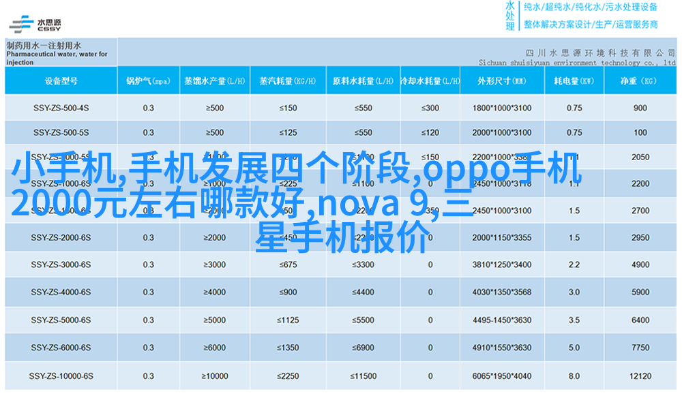This screenshot has height=396, width=682.
Task: Click the net weight value 900
Action: pyautogui.click(x=640, y=108)
